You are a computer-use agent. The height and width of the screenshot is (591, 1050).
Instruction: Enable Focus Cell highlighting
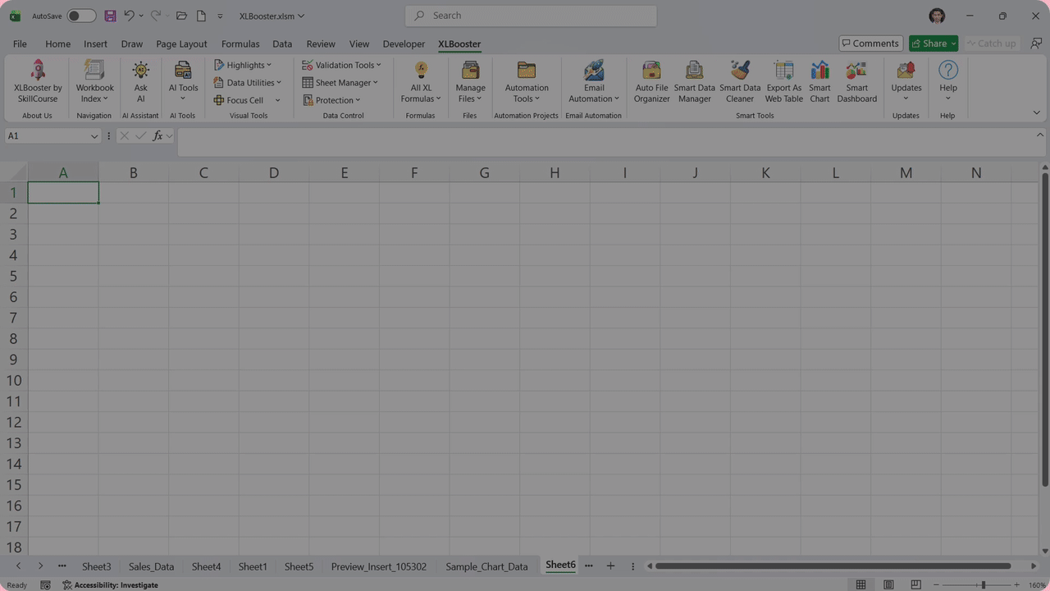point(244,99)
